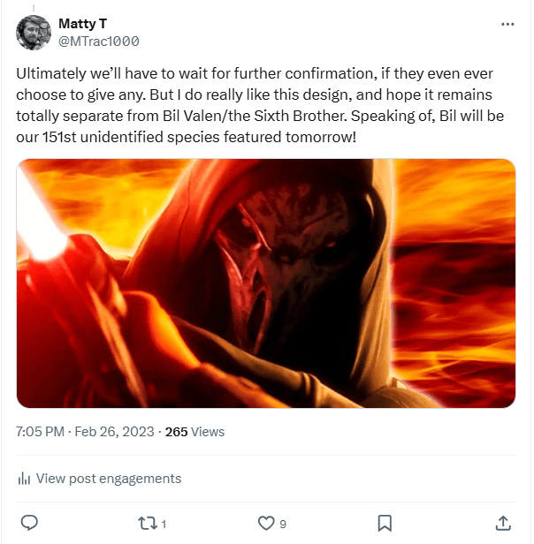Click the reply speech bubble icon
Image resolution: width=534 pixels, height=544 pixels.
29,523
